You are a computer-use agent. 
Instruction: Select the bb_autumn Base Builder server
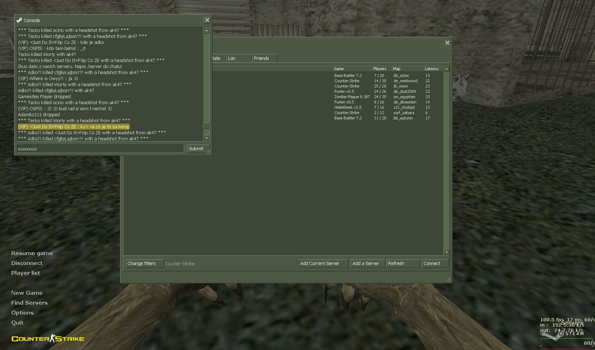(283, 118)
